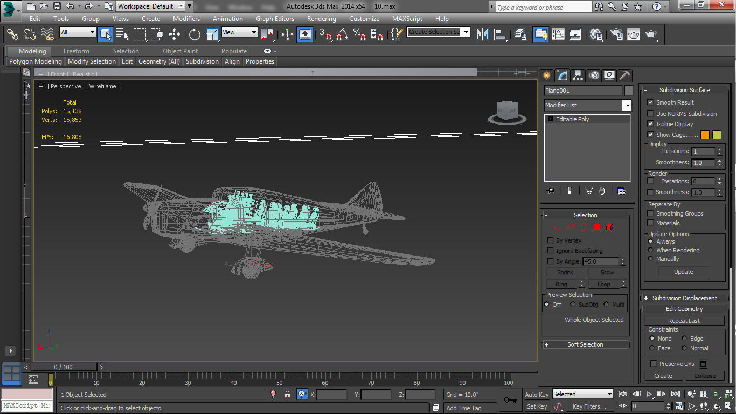Screen dimensions: 736x414
Task: Open Select by Name list icon
Action: [122, 34]
